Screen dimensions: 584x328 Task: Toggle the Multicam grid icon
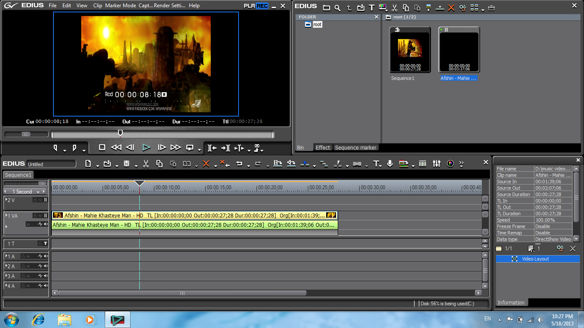point(422,164)
